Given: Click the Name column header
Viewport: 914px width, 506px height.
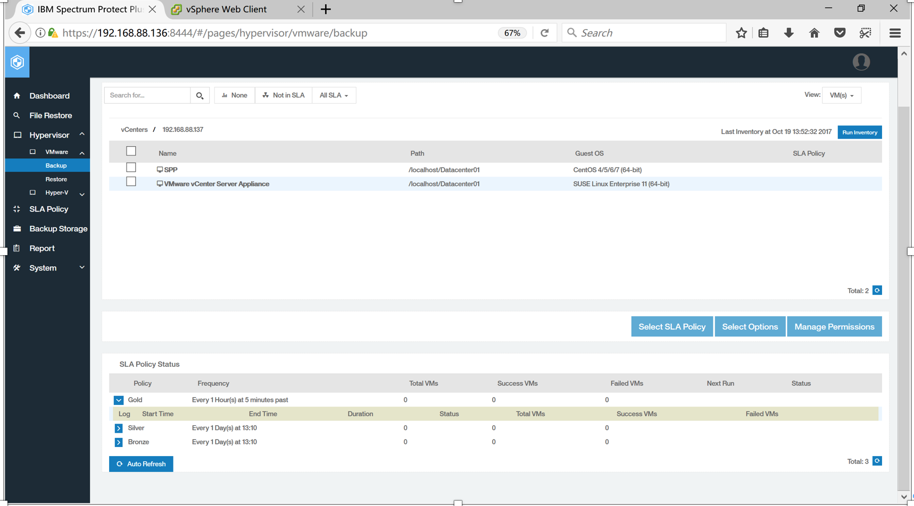Looking at the screenshot, I should click(167, 154).
